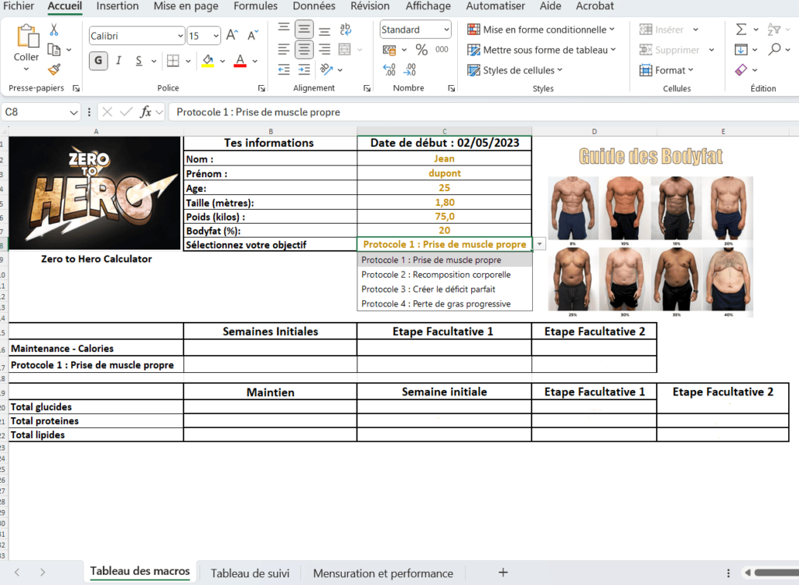799x585 pixels.
Task: Click the wrap text icon
Action: [345, 29]
